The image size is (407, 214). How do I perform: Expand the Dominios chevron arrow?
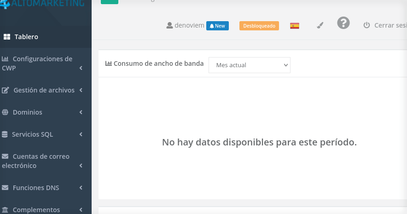81,112
